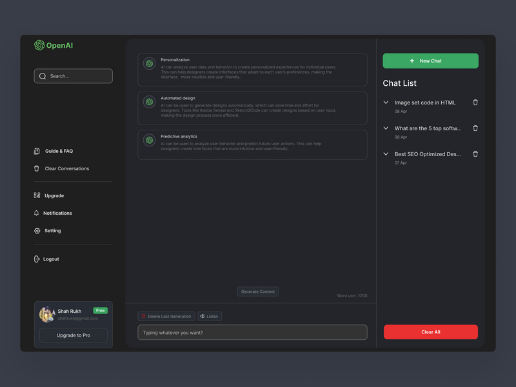Expand the Best SEO Optimized chat chevron
This screenshot has height=387, width=516.
click(386, 154)
